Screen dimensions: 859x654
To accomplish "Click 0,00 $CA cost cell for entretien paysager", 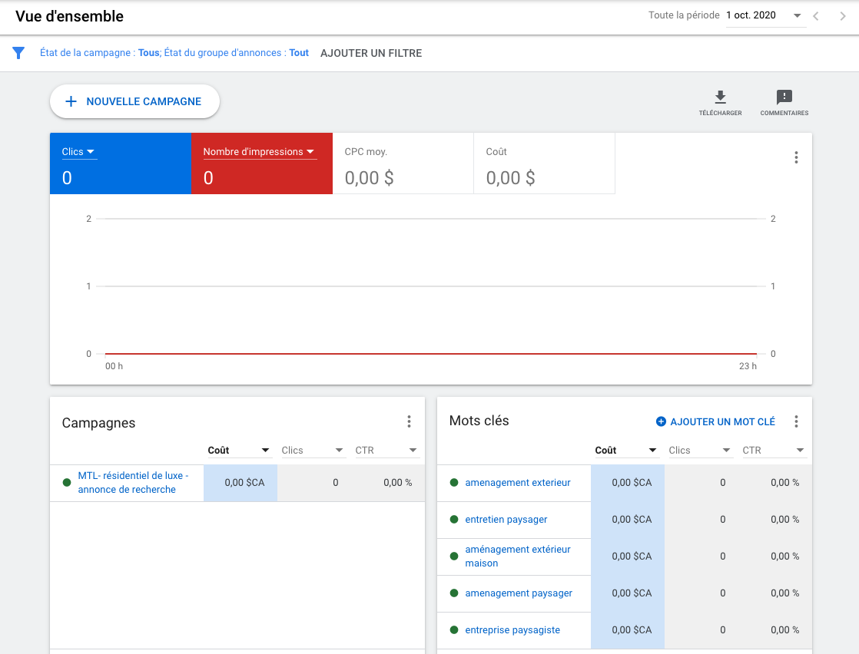I will [x=628, y=520].
